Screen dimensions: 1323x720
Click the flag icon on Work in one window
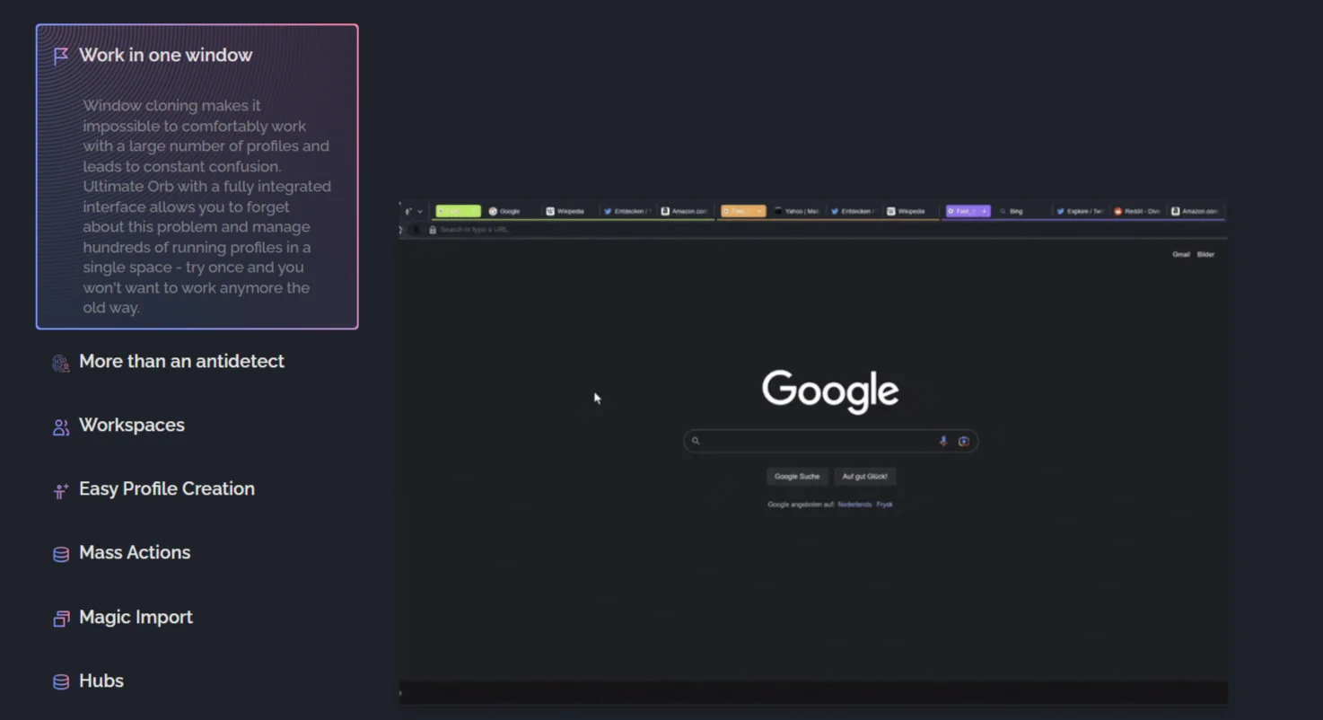pos(61,57)
